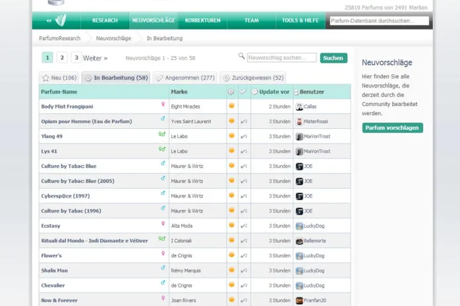Viewport: 460px width, 306px height.
Task: Click Franfan20 user avatar
Action: 299,301
